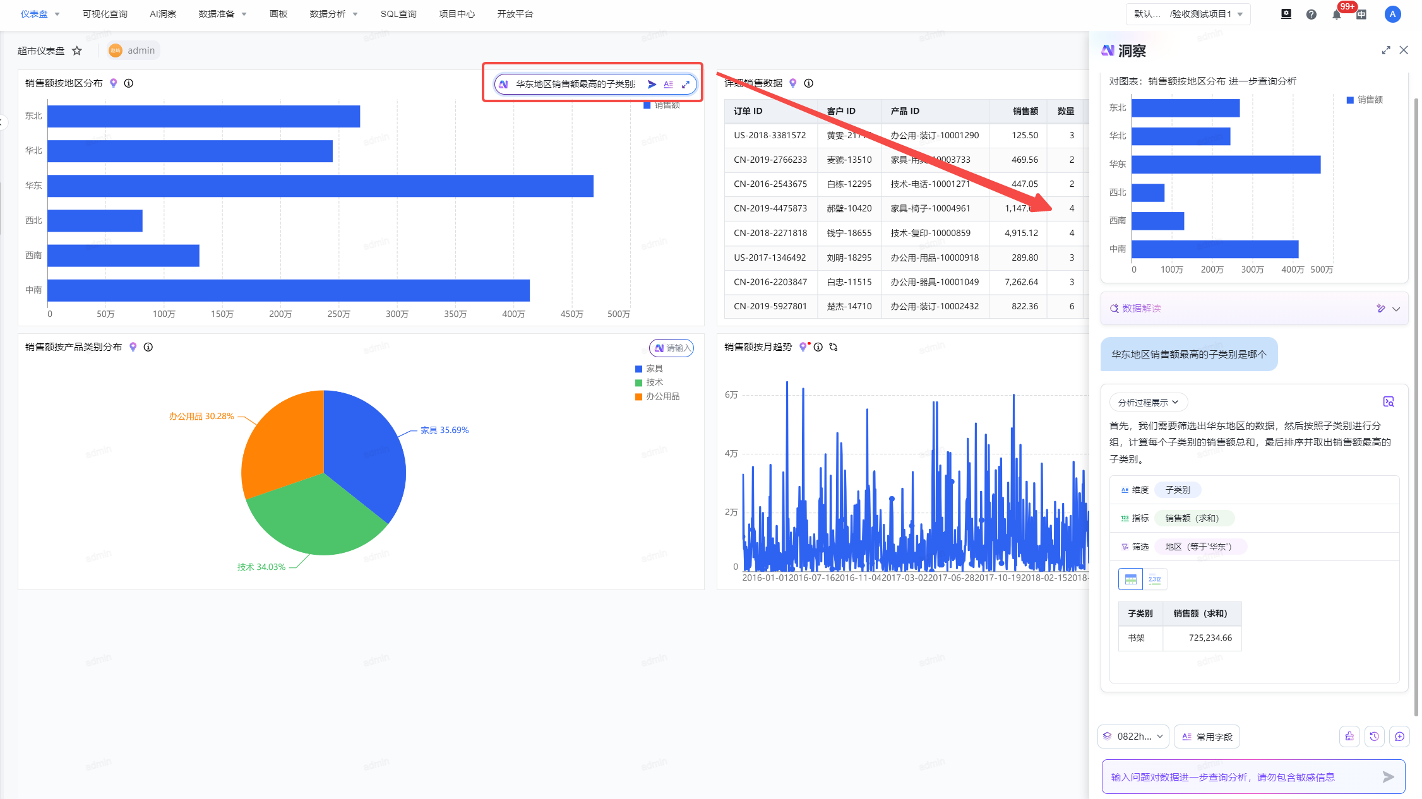Open the 数据准备 dropdown menu
This screenshot has width=1422, height=799.
coord(222,14)
